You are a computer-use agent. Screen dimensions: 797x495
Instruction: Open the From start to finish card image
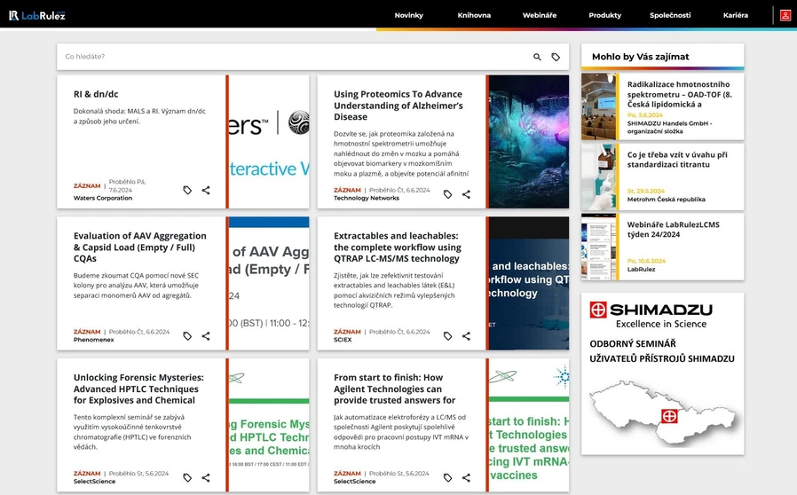coord(529,426)
